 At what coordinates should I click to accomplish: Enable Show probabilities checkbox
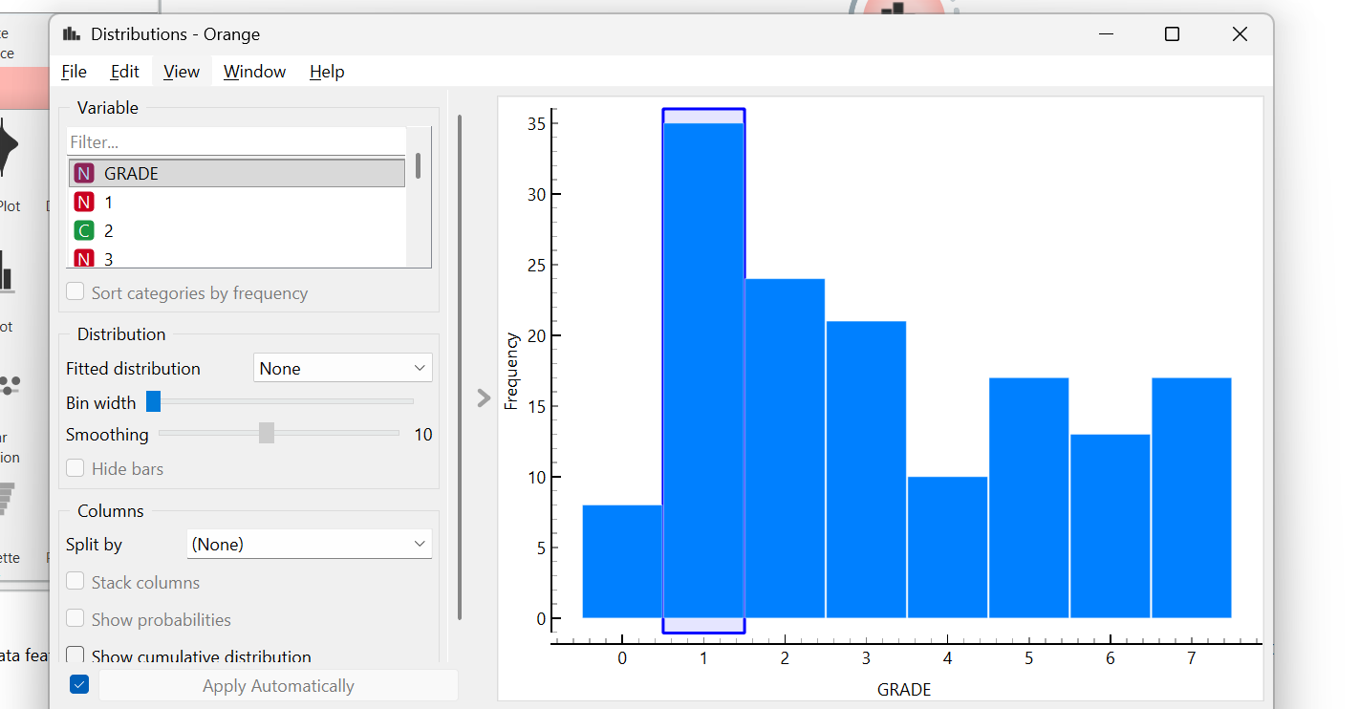coord(76,619)
